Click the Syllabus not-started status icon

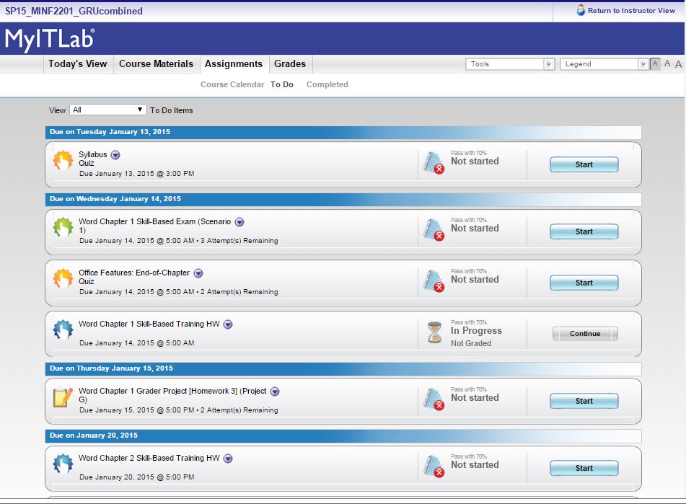(x=434, y=163)
